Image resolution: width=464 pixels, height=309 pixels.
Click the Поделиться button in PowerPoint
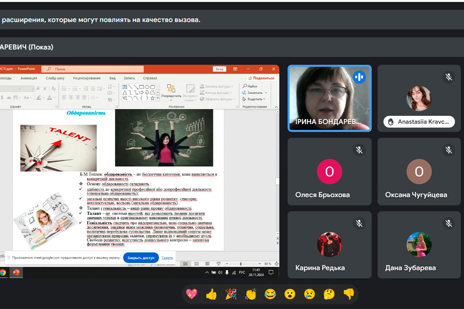[x=261, y=78]
